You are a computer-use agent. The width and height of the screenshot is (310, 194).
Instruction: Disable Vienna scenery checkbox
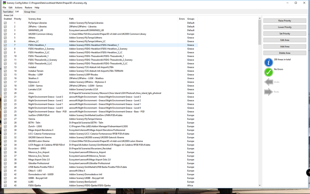click(x=5, y=119)
